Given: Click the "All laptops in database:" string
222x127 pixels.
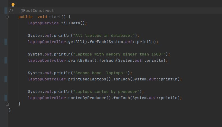Looking at the screenshot, I should click(104, 36).
